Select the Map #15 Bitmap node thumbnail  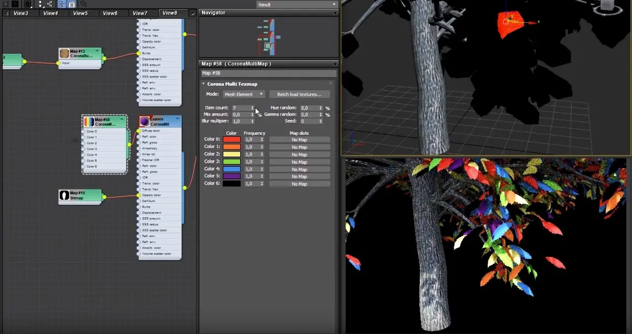point(64,195)
